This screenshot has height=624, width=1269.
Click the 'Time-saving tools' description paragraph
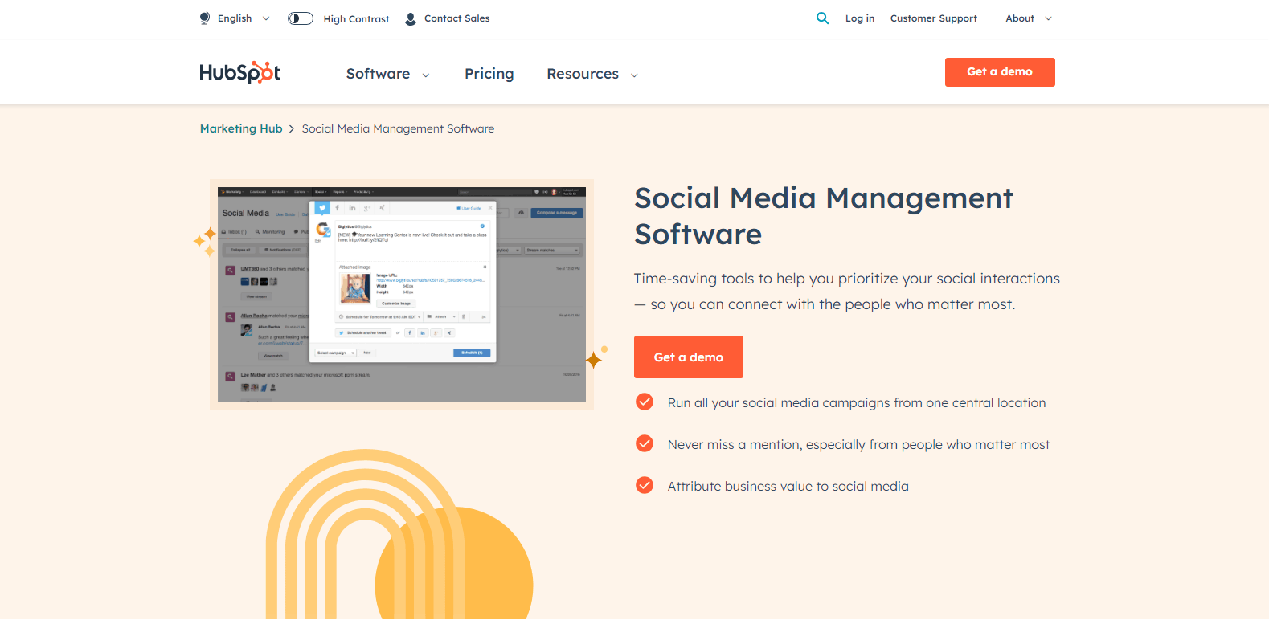pos(846,292)
